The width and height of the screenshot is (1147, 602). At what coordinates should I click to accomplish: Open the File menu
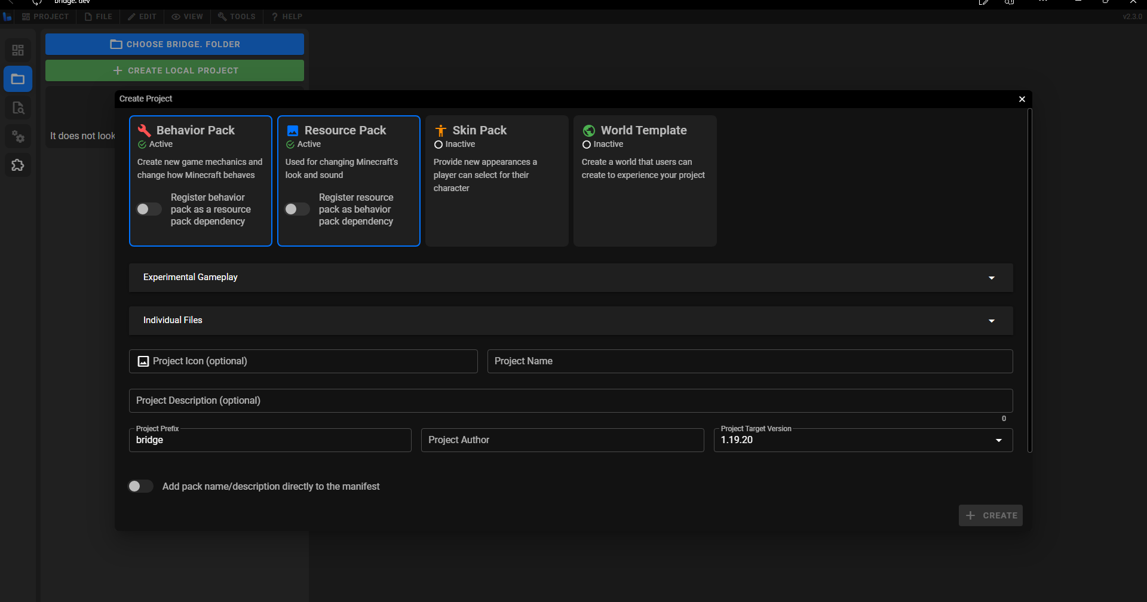(x=99, y=17)
